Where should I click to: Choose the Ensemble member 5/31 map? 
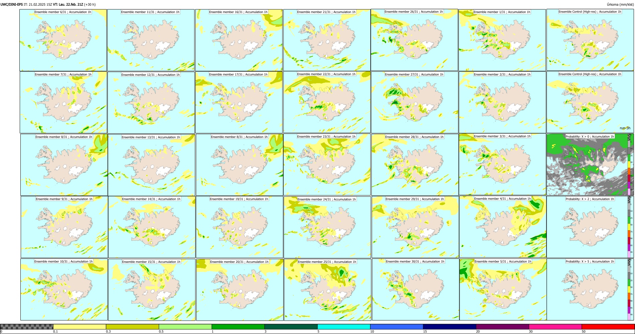(503, 290)
